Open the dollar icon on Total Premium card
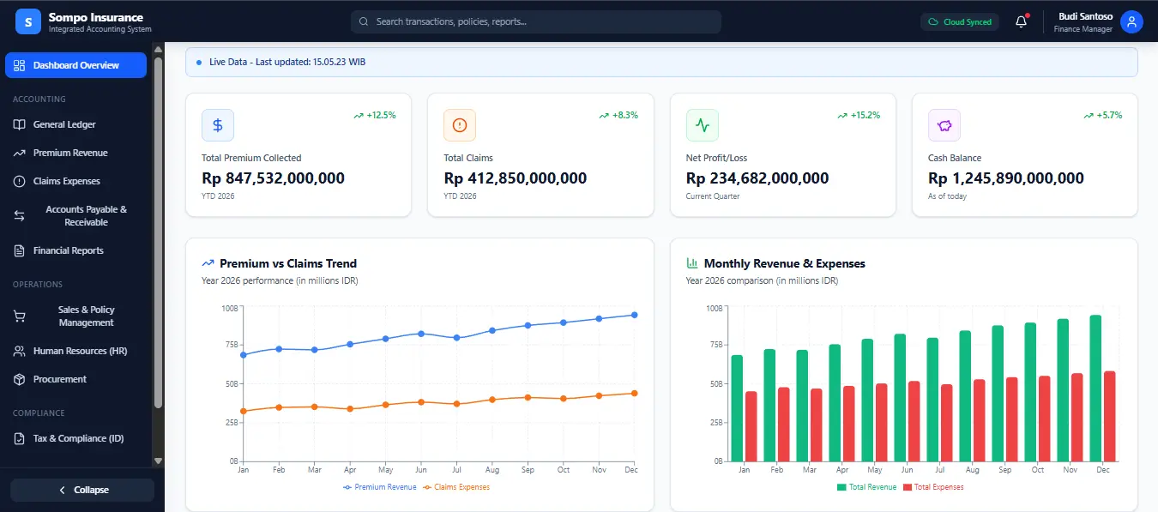This screenshot has width=1158, height=512. 217,125
